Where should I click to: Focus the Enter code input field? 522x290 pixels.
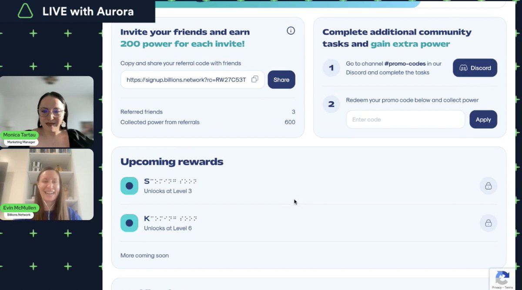pos(405,120)
